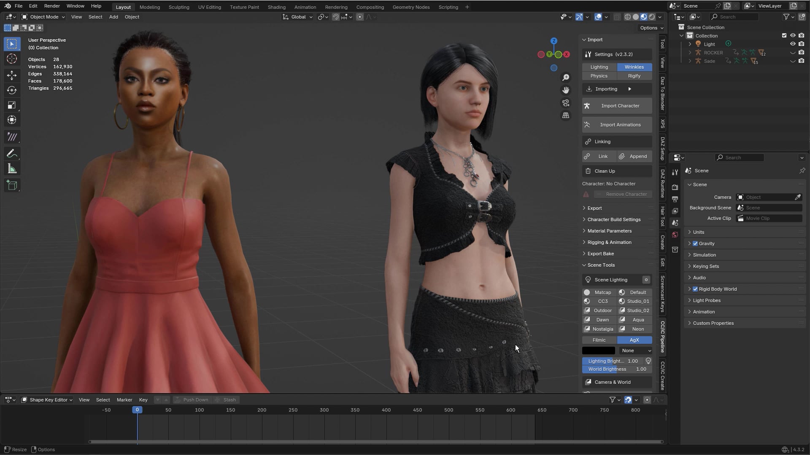Screen dimensions: 810x455
Task: Toggle the Gravity checkbox
Action: coord(695,244)
